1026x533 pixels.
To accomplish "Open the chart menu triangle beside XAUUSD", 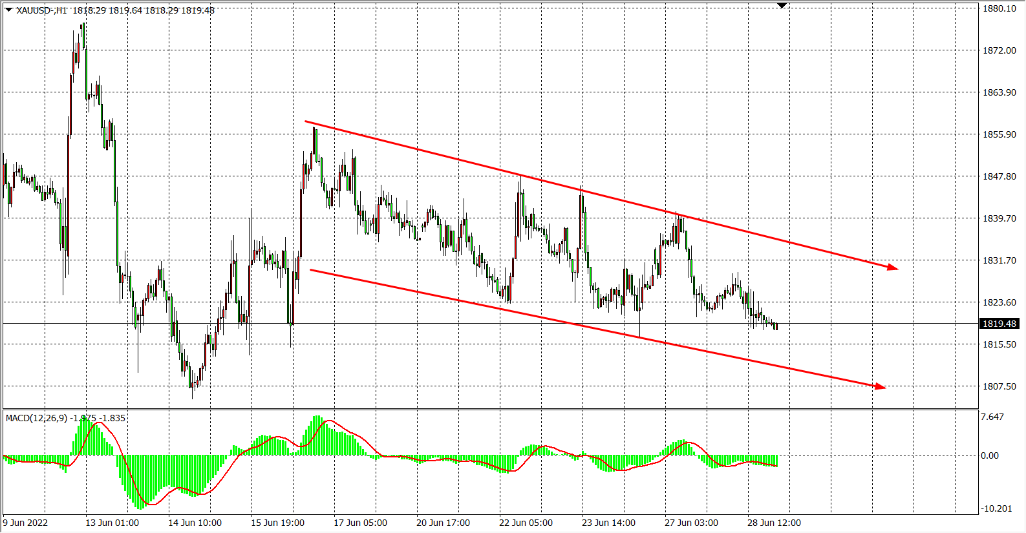I will tap(8, 10).
